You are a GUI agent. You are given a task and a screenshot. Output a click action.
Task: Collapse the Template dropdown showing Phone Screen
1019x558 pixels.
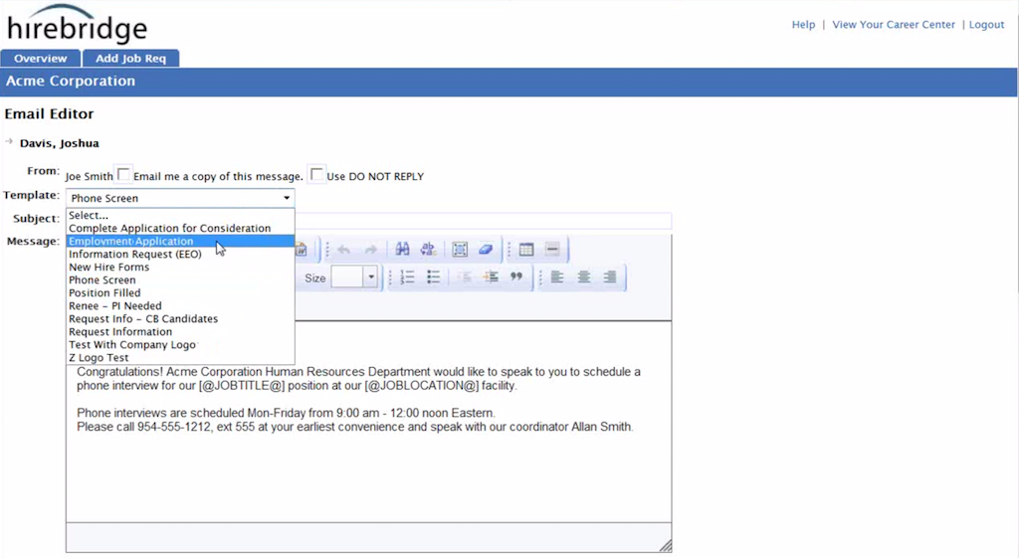click(x=180, y=198)
